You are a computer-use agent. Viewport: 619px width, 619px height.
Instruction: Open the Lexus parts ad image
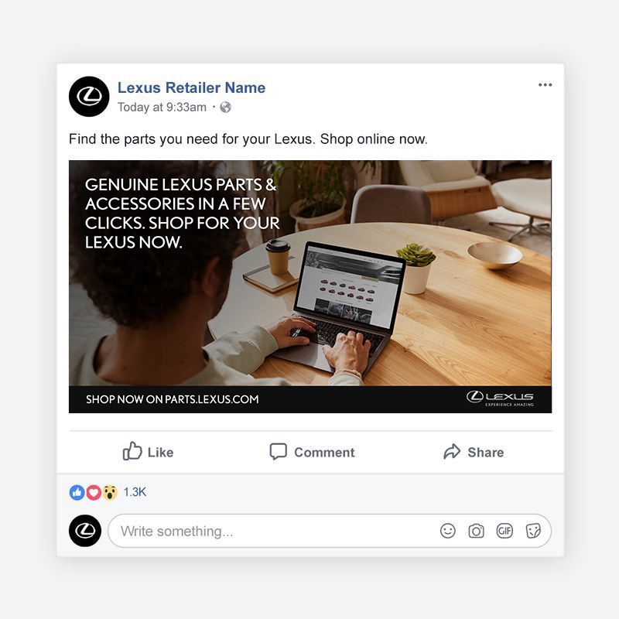tap(310, 273)
